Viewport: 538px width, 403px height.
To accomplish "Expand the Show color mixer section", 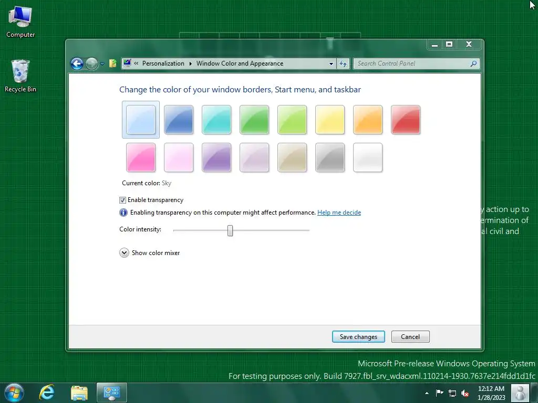I will 124,252.
